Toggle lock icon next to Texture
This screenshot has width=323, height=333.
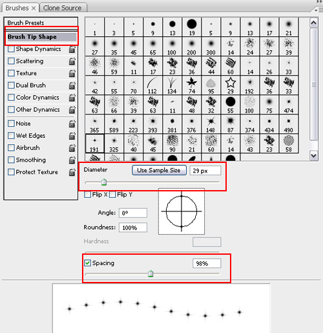(72, 74)
